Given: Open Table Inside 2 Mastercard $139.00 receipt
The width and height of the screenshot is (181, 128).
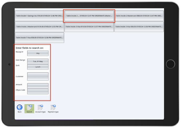Looking at the screenshot, I should [x=39, y=27].
